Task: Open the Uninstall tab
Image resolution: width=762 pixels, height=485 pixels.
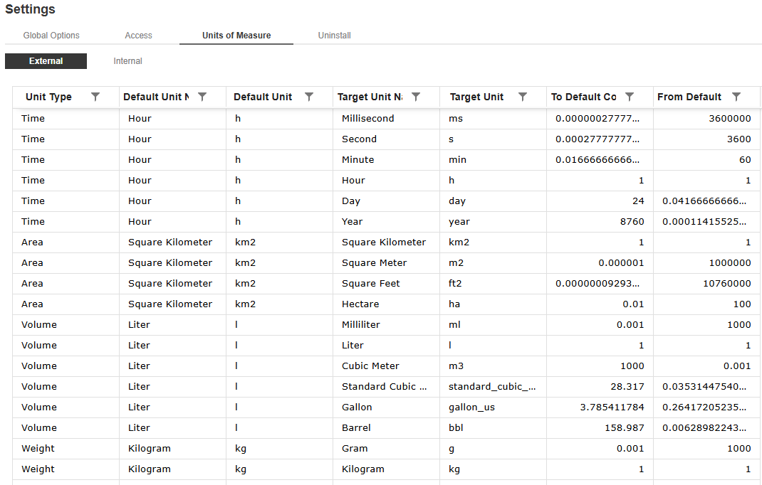Action: 334,36
